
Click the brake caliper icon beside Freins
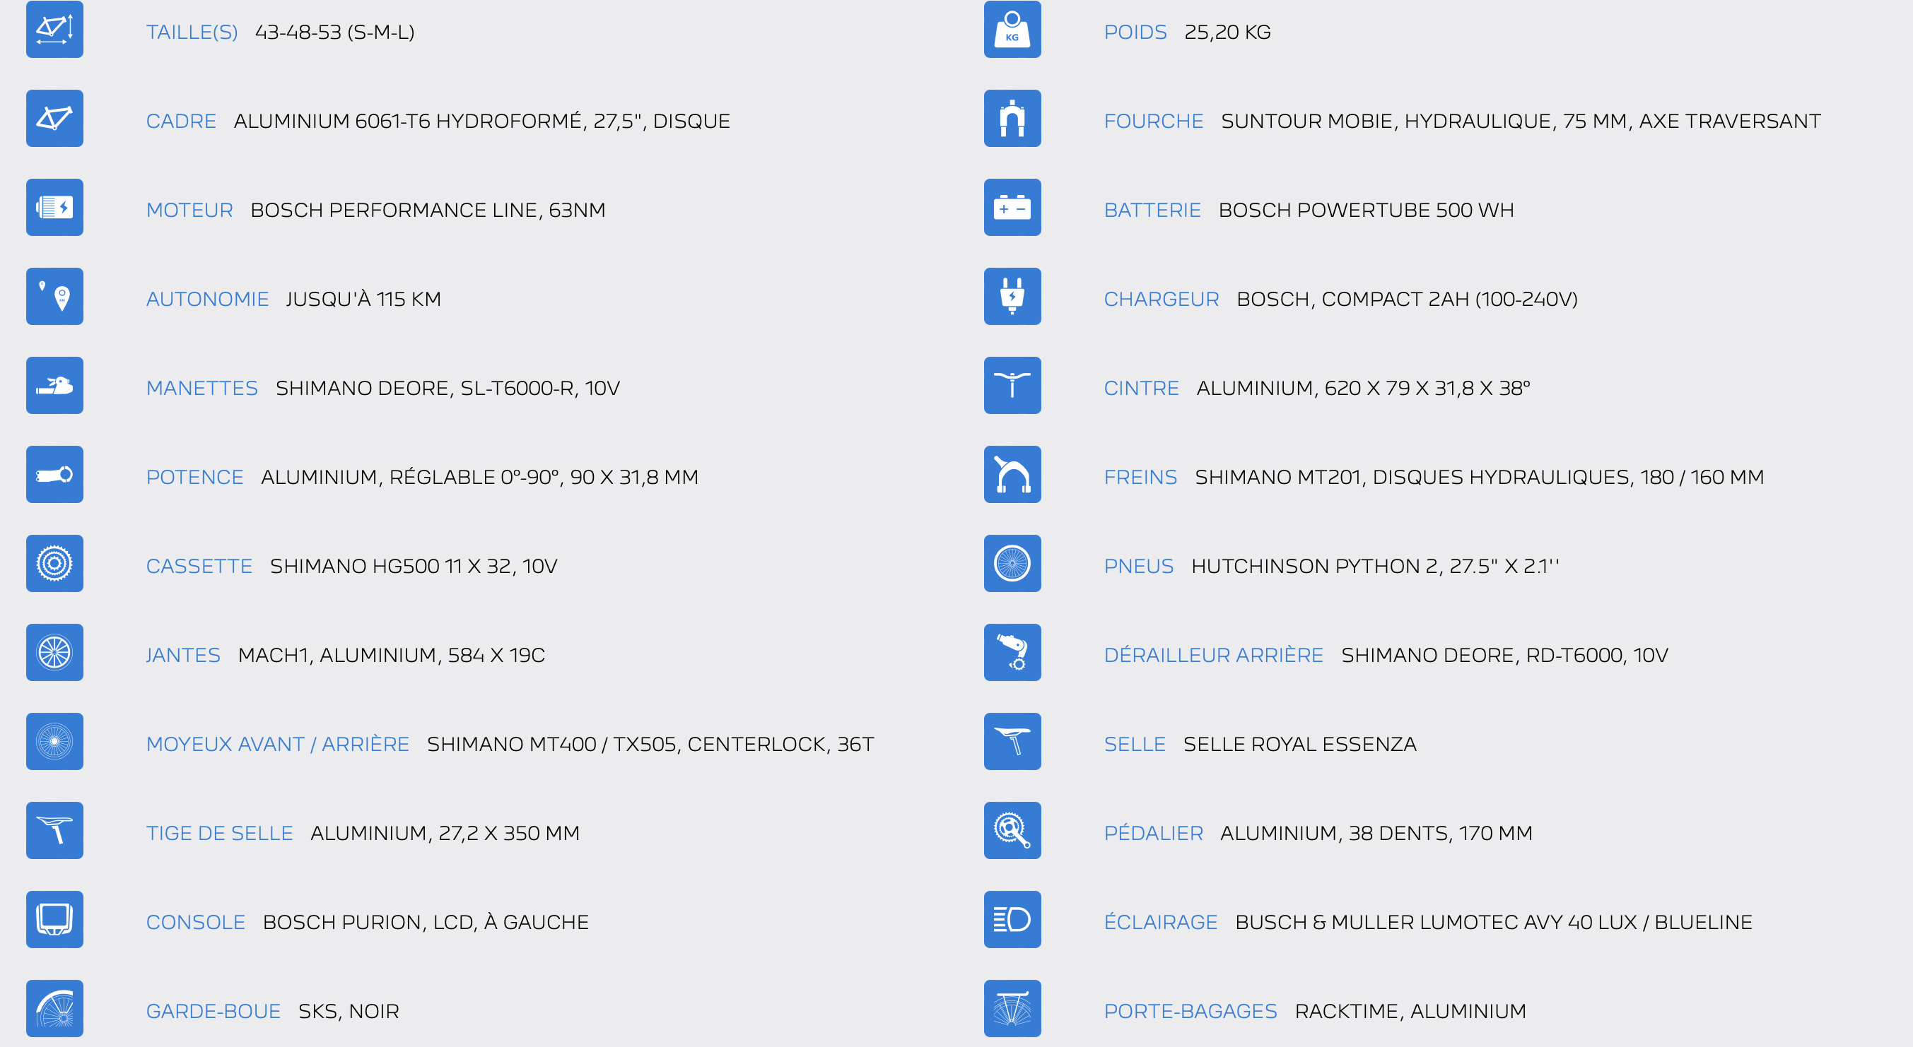pyautogui.click(x=1012, y=475)
